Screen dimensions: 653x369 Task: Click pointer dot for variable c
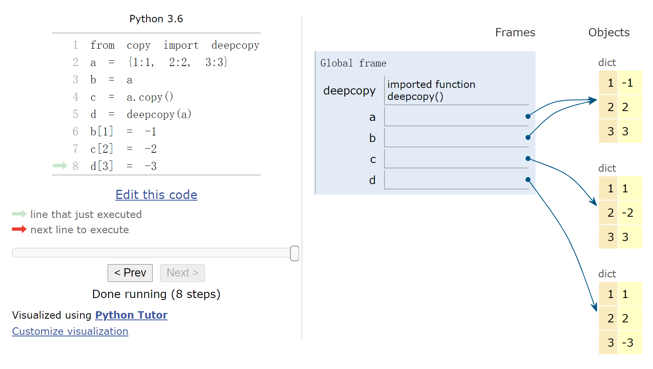click(x=528, y=158)
